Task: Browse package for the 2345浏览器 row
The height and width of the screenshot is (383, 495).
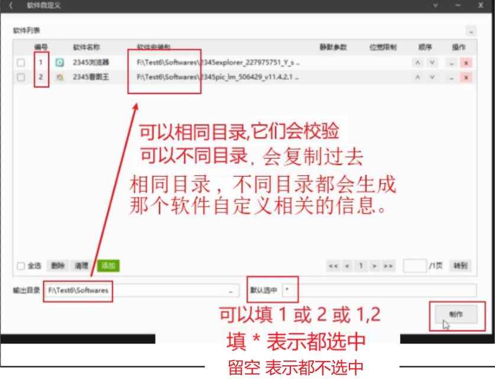Action: pyautogui.click(x=452, y=63)
